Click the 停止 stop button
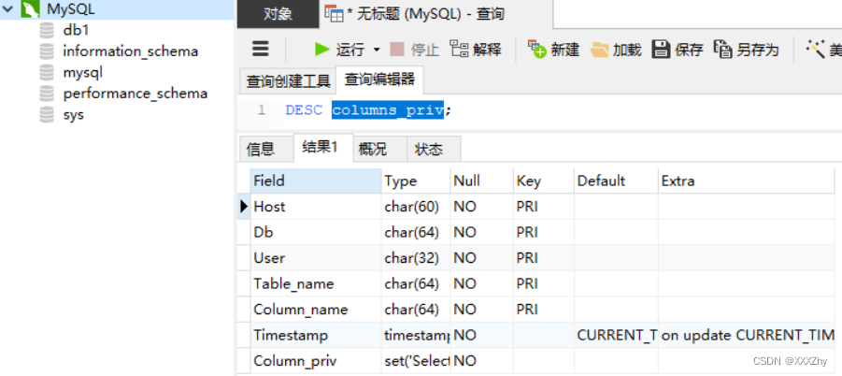The image size is (842, 376). (414, 50)
